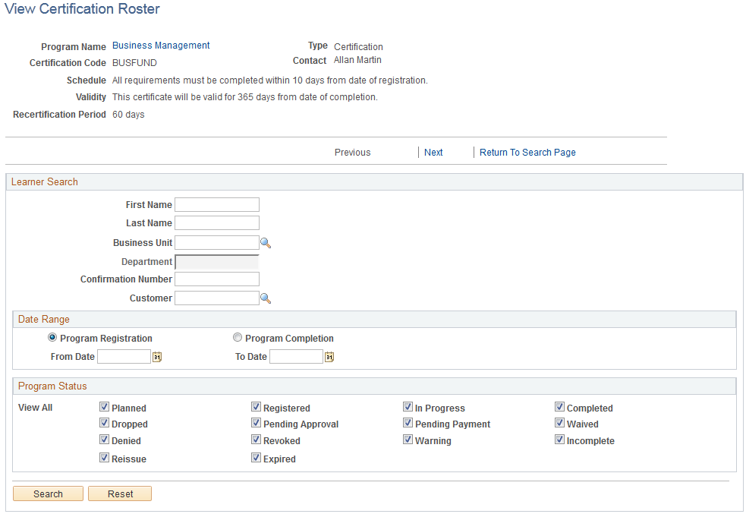Click the Business Unit input field

click(217, 243)
